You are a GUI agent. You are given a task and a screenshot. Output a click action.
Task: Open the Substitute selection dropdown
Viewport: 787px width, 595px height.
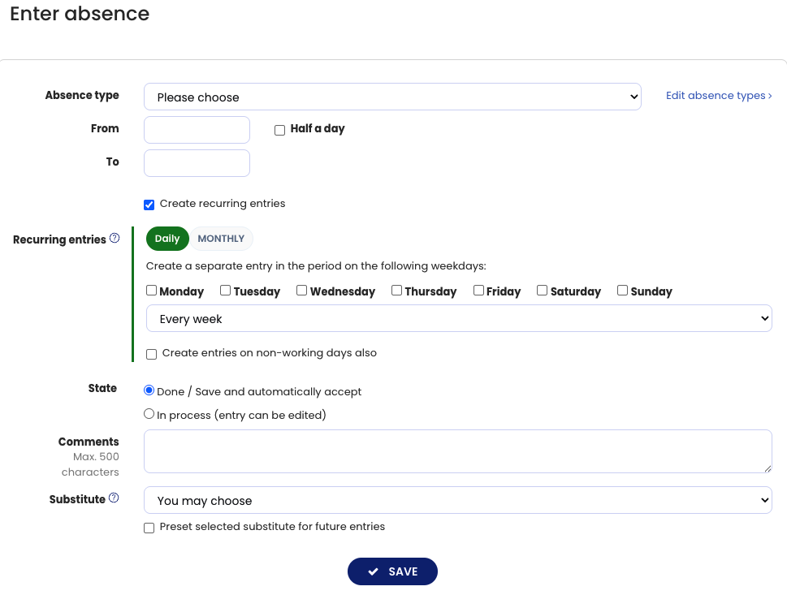(457, 501)
